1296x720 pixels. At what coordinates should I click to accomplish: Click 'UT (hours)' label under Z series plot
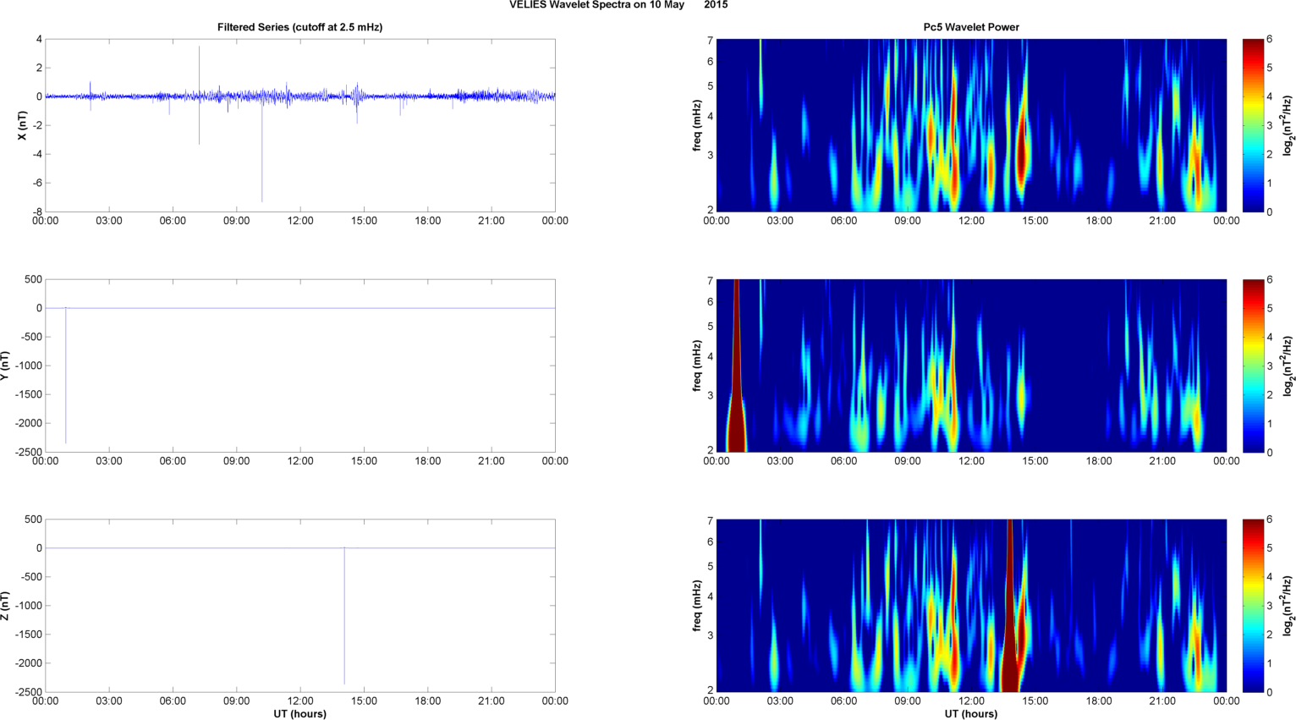300,714
